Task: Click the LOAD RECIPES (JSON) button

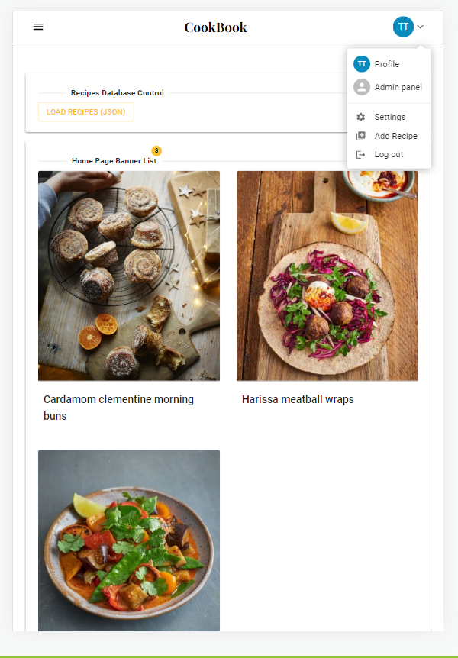Action: click(x=85, y=111)
